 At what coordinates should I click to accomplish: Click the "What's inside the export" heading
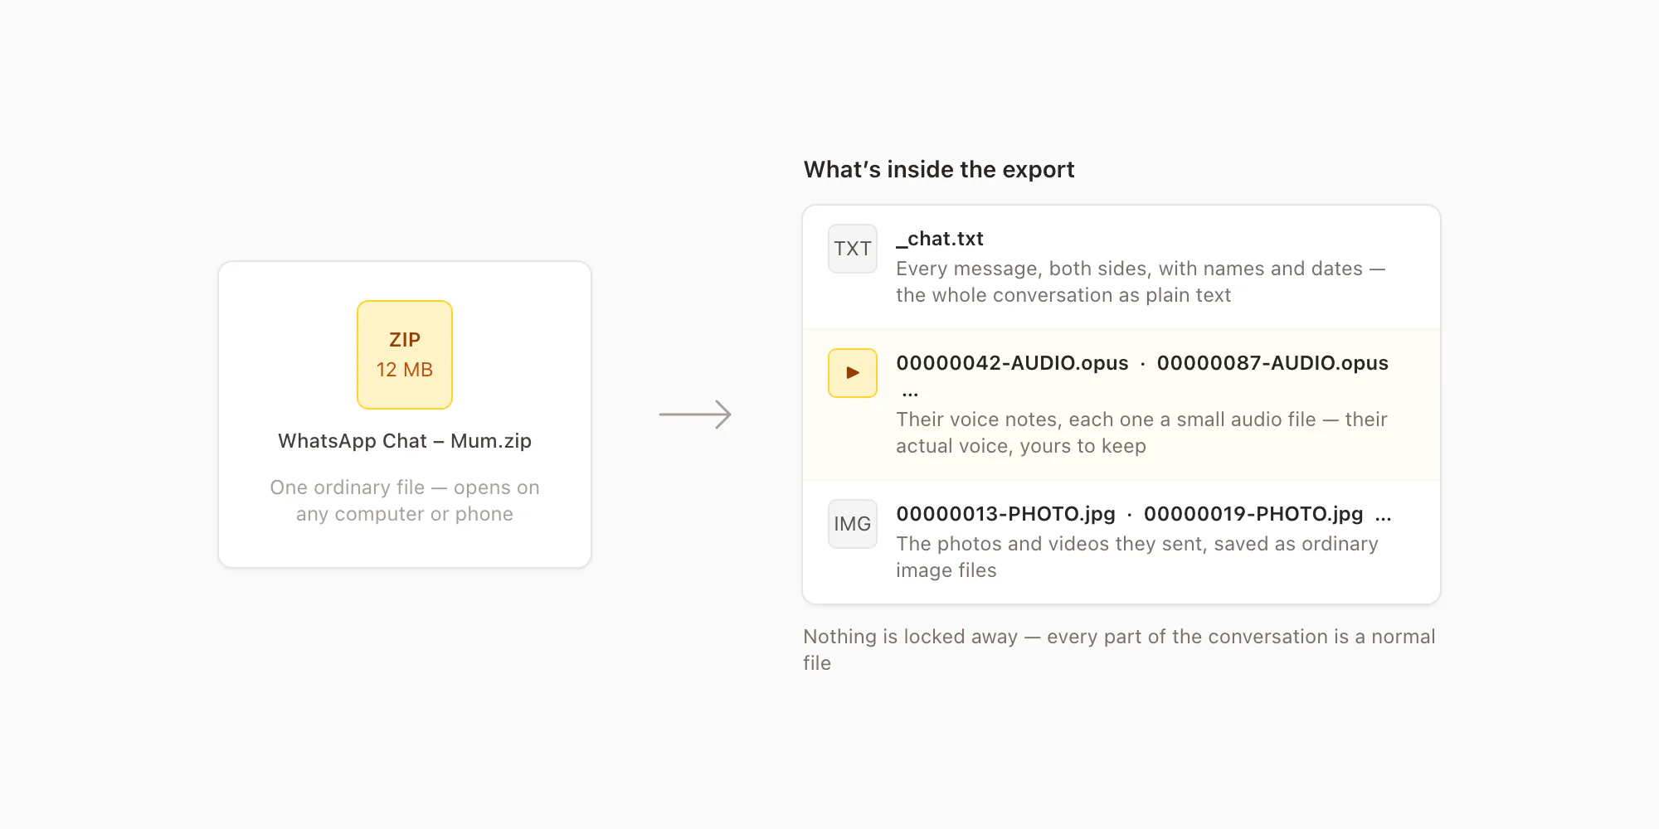point(939,170)
